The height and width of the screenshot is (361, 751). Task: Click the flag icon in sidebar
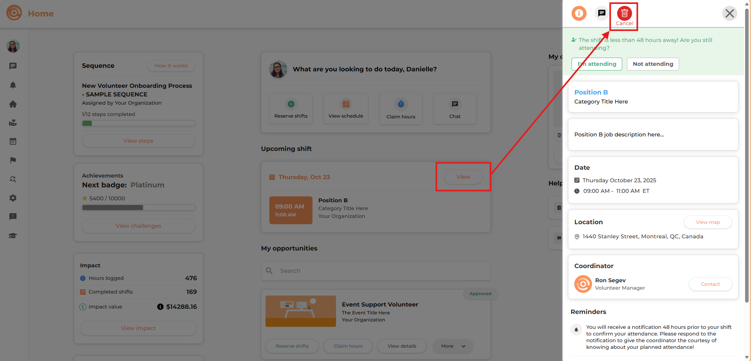(x=13, y=160)
